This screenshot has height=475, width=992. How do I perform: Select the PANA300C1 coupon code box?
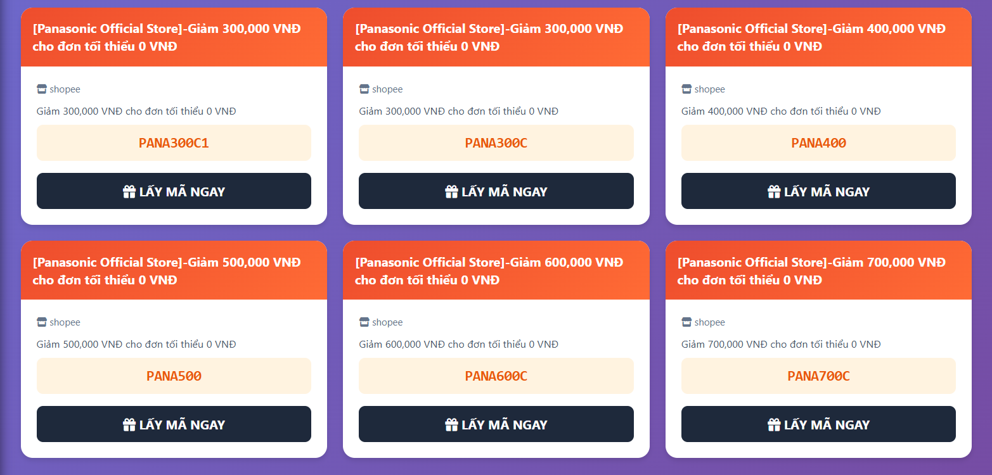tap(174, 143)
